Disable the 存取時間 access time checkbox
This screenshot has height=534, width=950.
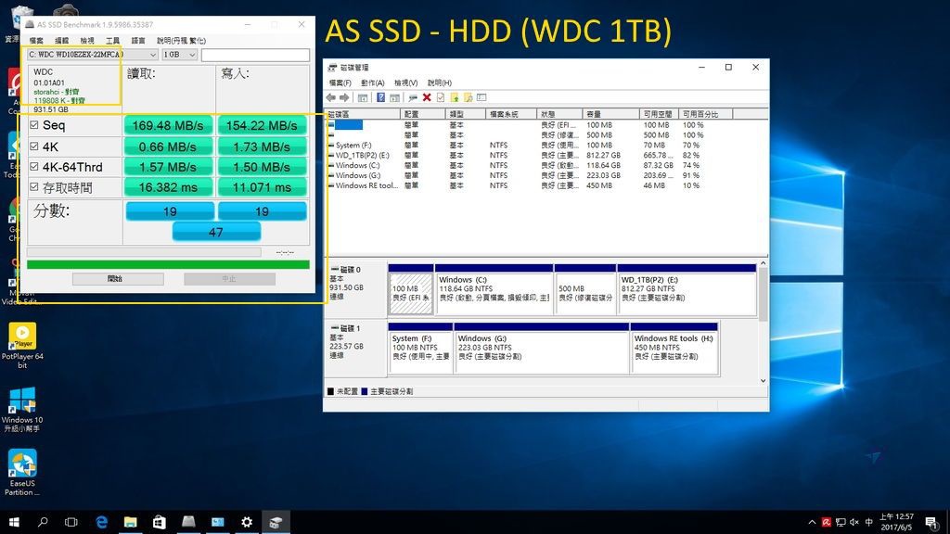click(x=34, y=188)
